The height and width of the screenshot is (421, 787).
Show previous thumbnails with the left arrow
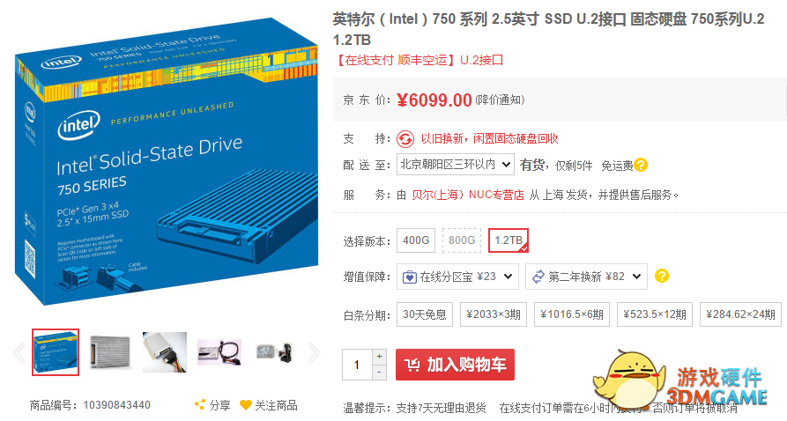click(x=19, y=352)
